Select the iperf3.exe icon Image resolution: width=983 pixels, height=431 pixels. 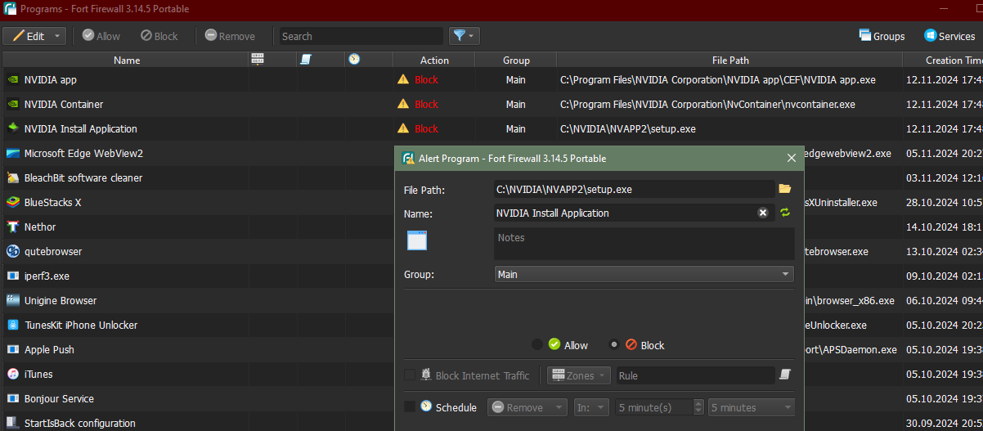click(x=13, y=276)
